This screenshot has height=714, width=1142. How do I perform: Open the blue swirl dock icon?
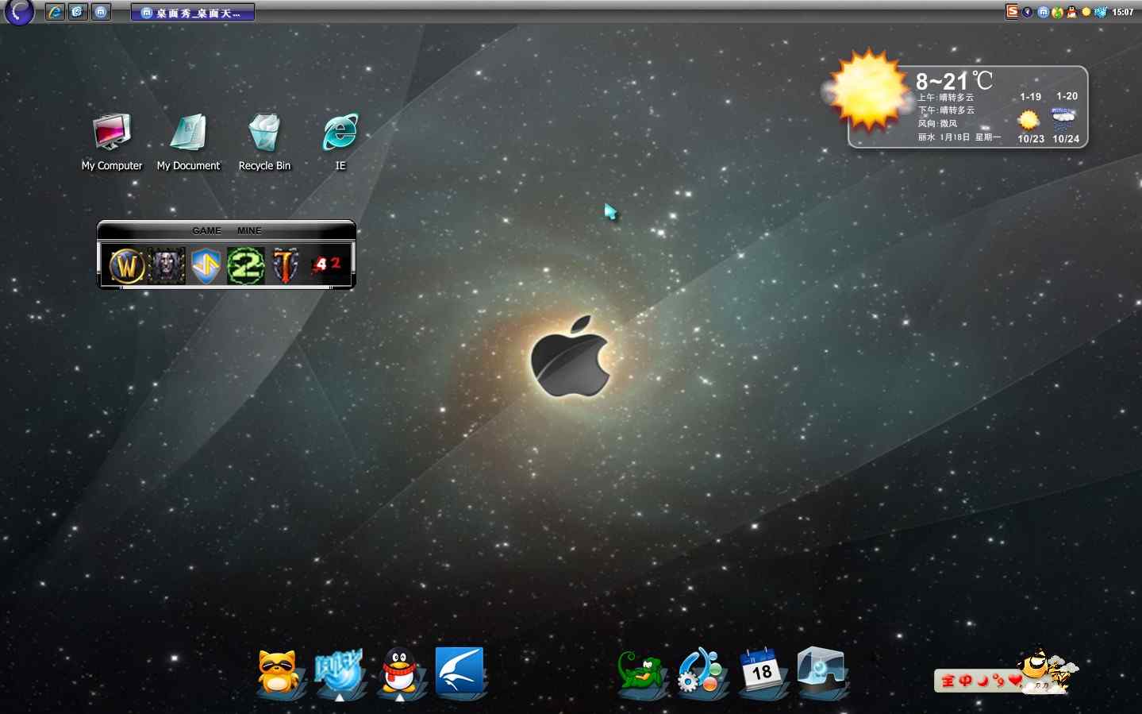(x=339, y=672)
